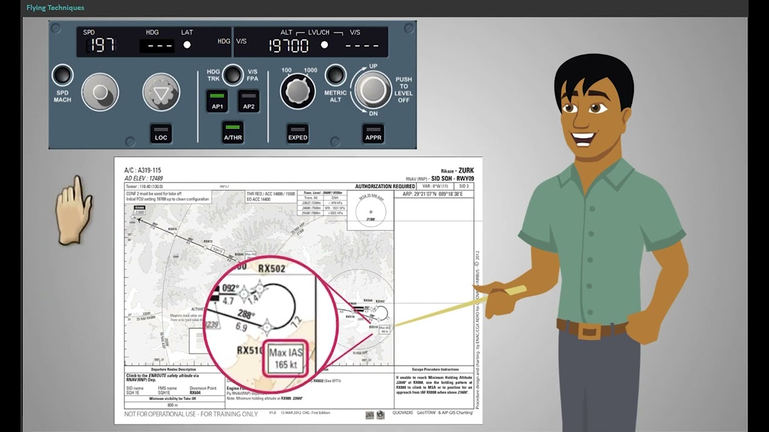Click the heading selector knob
This screenshot has height=432, width=769.
tap(161, 92)
